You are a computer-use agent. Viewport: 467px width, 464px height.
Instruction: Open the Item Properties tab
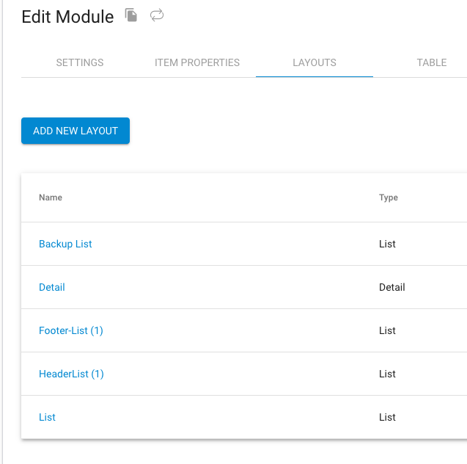pos(197,62)
